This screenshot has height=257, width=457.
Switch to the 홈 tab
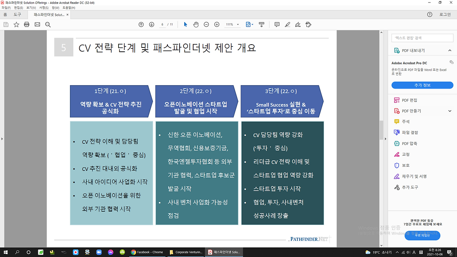pos(5,15)
